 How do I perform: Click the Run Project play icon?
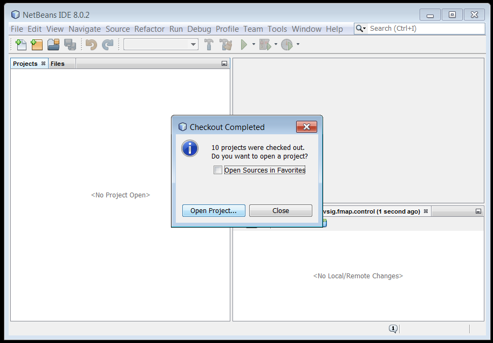244,45
